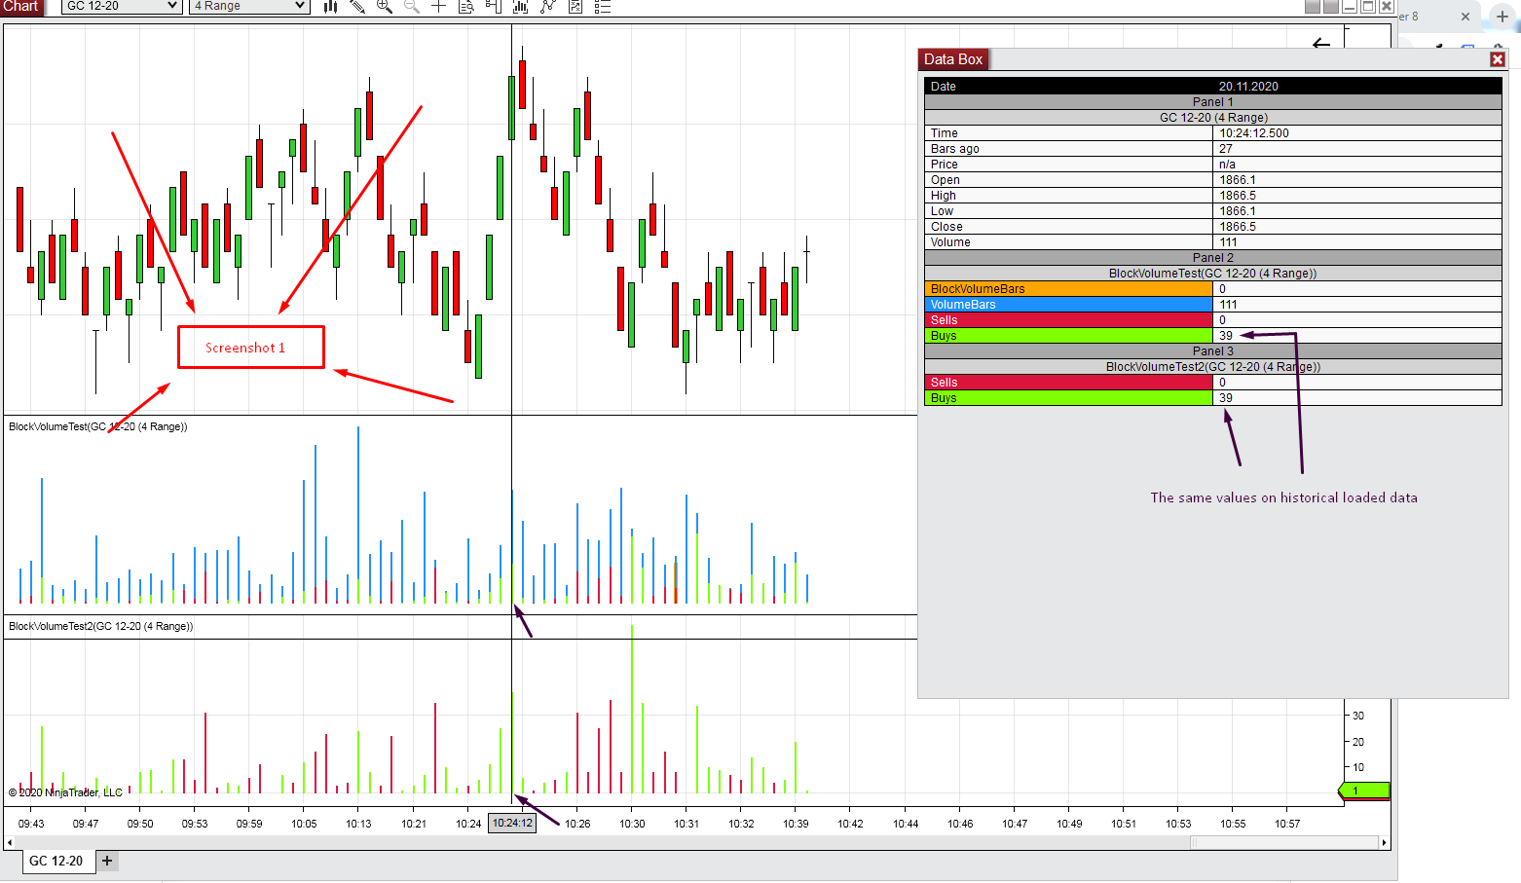Click the Low row label
The height and width of the screenshot is (883, 1521).
942,211
